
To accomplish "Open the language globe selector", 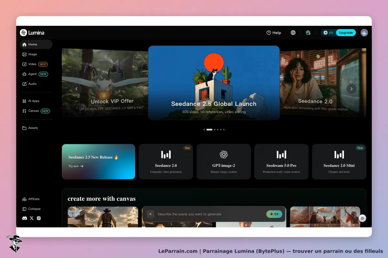I will 293,33.
